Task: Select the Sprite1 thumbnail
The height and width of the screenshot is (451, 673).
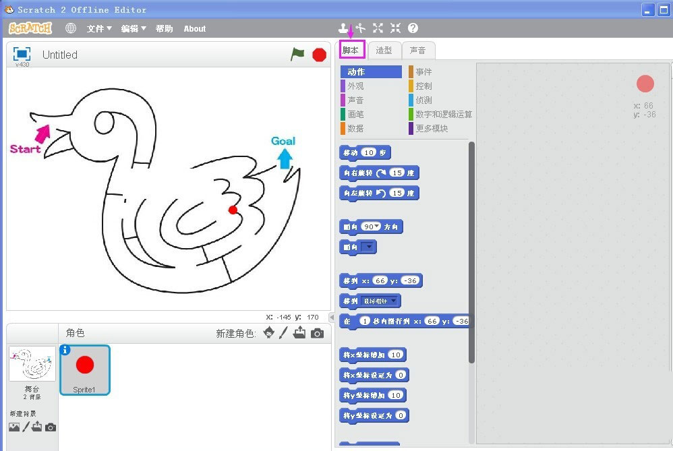Action: click(84, 369)
